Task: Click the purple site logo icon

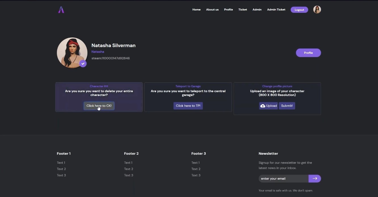Action: coord(61,10)
